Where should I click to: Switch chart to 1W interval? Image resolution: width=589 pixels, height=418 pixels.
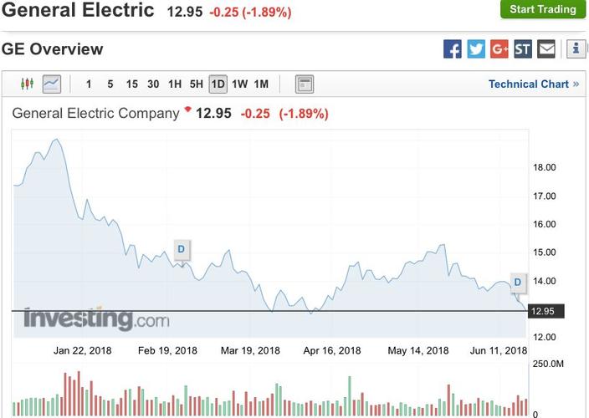coord(240,84)
